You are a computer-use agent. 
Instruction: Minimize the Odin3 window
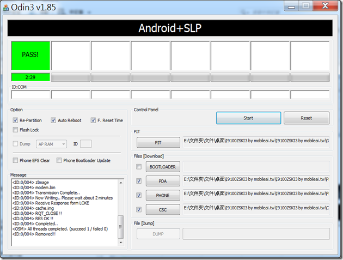coord(291,6)
